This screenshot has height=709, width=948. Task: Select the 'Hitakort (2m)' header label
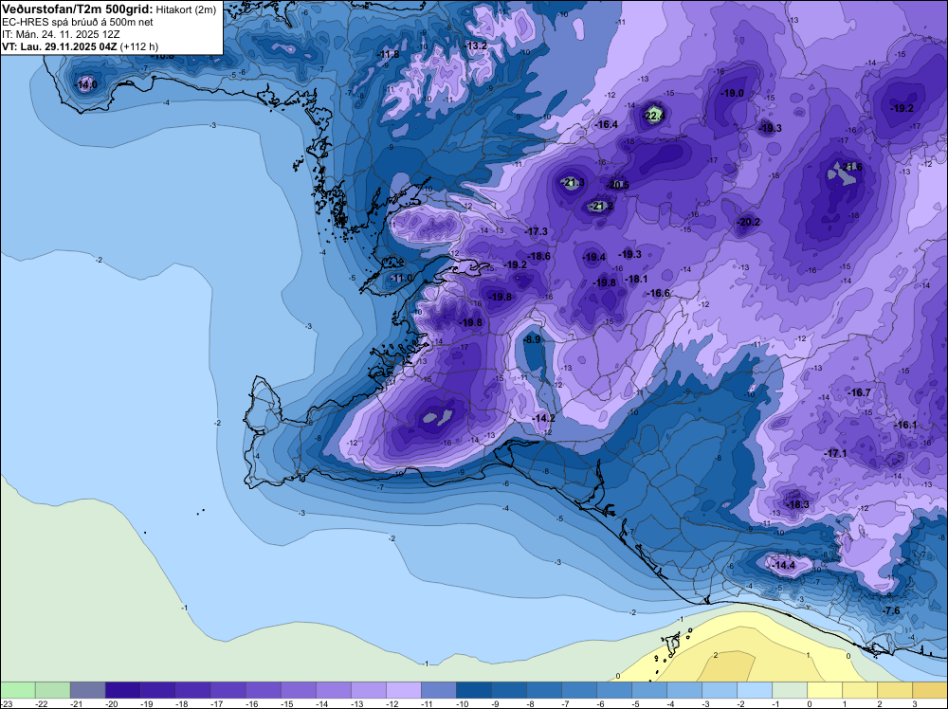[186, 9]
